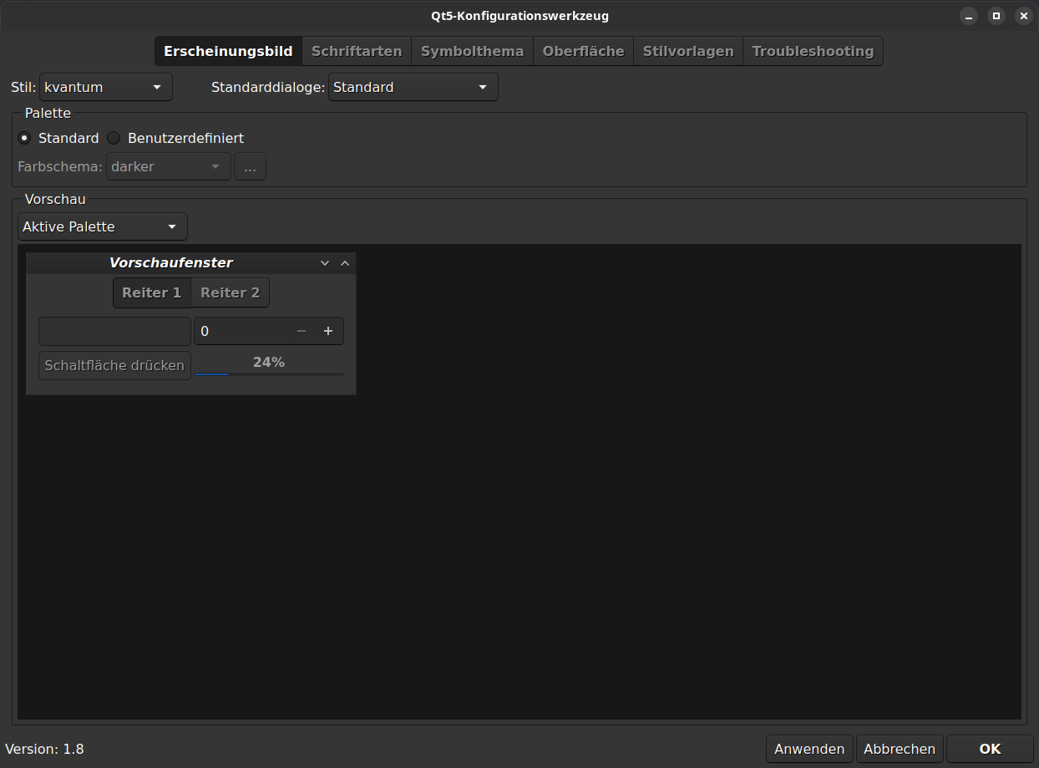Viewport: 1039px width, 768px height.
Task: Open the Aktive Palette dropdown
Action: click(102, 226)
